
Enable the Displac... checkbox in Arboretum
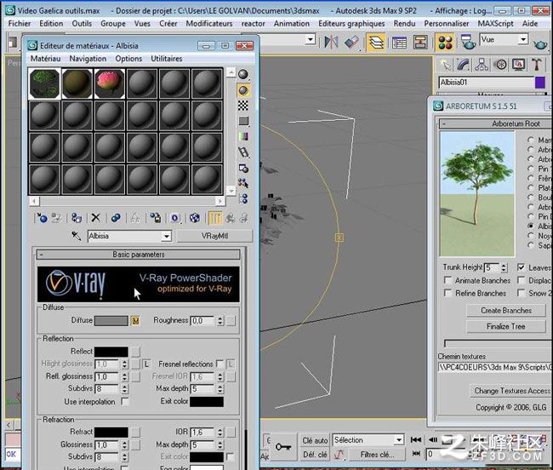[521, 280]
